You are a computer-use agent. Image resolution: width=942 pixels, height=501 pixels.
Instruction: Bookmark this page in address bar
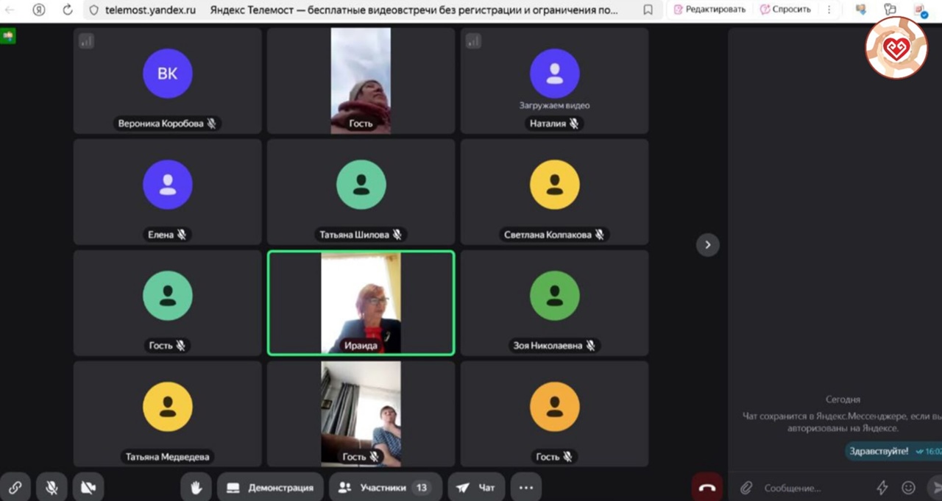648,10
